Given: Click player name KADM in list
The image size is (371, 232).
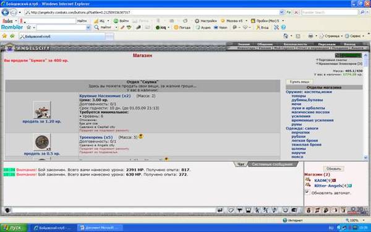Looking at the screenshot, I should 320,181.
